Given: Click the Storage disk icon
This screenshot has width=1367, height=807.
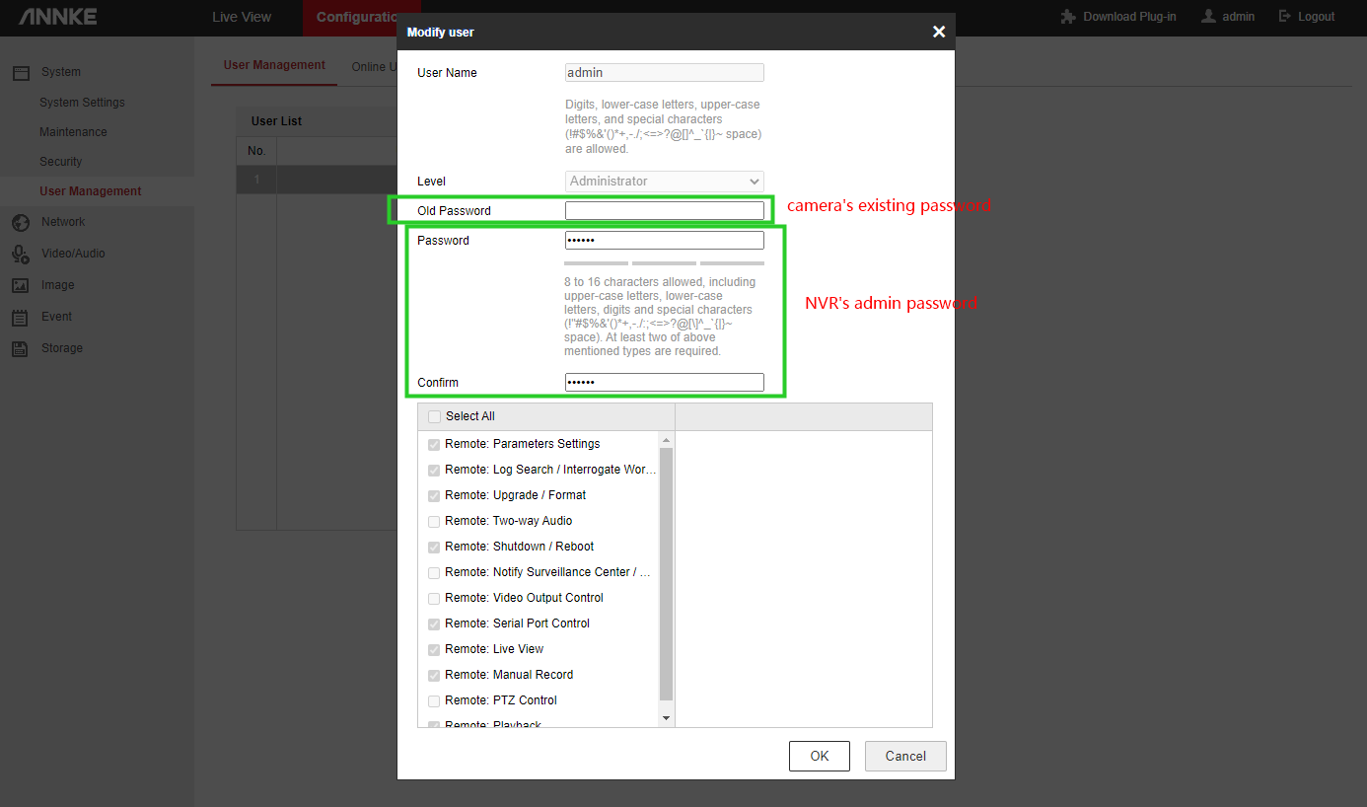Looking at the screenshot, I should coord(20,348).
